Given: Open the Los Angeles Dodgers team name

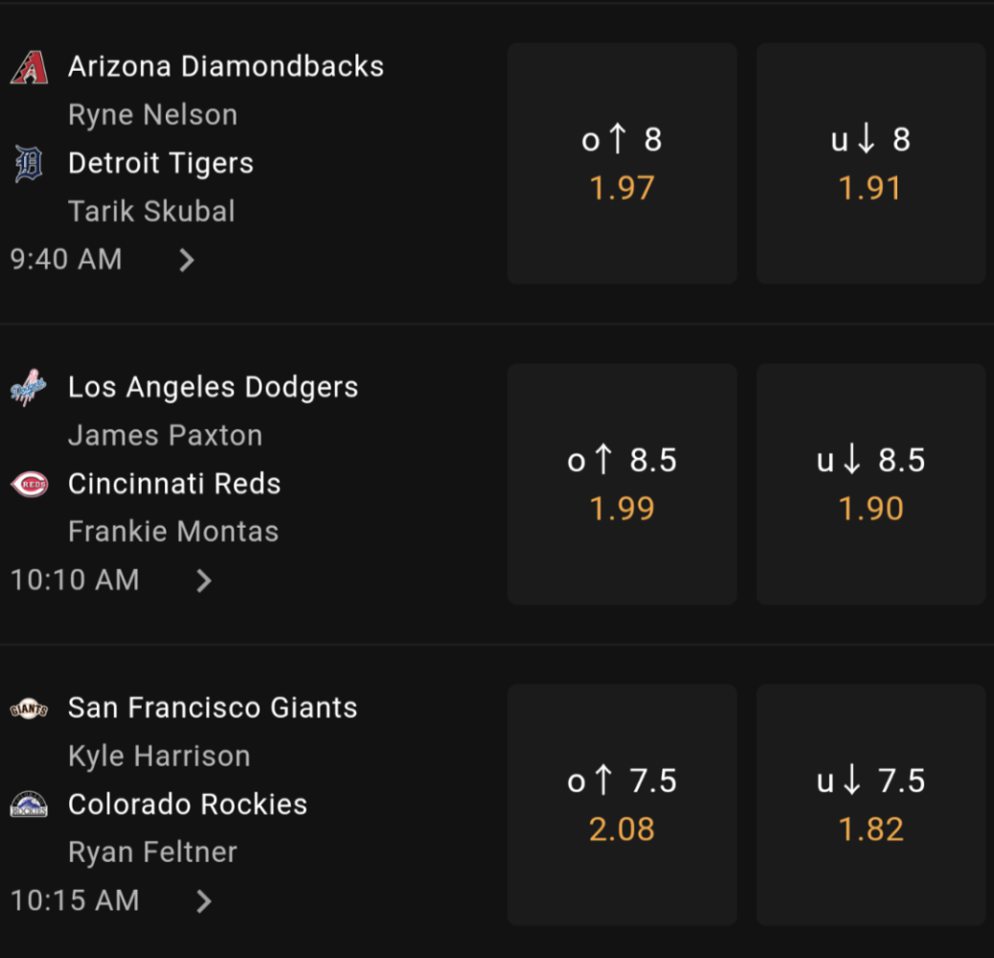Looking at the screenshot, I should (213, 387).
